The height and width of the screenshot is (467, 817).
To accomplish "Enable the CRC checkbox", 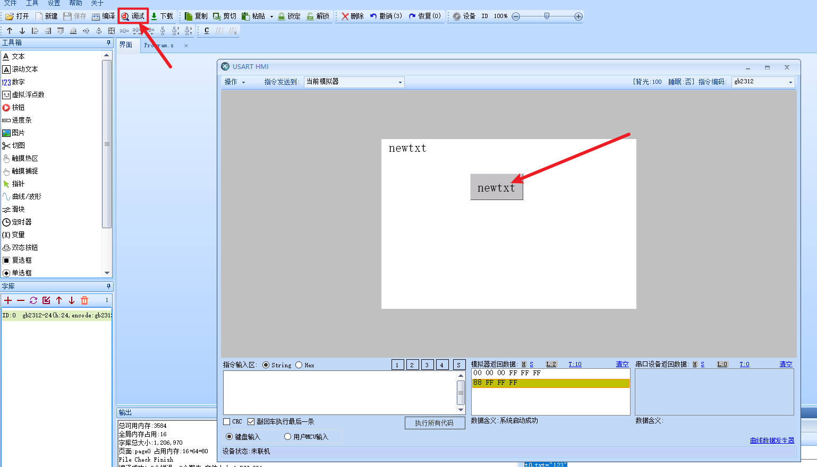I will 227,421.
